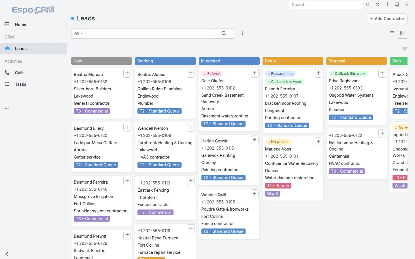Switch to list view
The width and height of the screenshot is (415, 259).
(x=392, y=33)
